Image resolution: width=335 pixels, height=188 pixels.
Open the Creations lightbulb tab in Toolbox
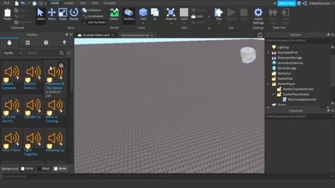(64, 43)
